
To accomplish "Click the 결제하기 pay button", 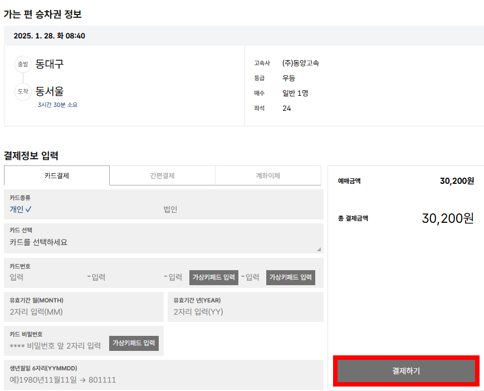I will tap(406, 370).
